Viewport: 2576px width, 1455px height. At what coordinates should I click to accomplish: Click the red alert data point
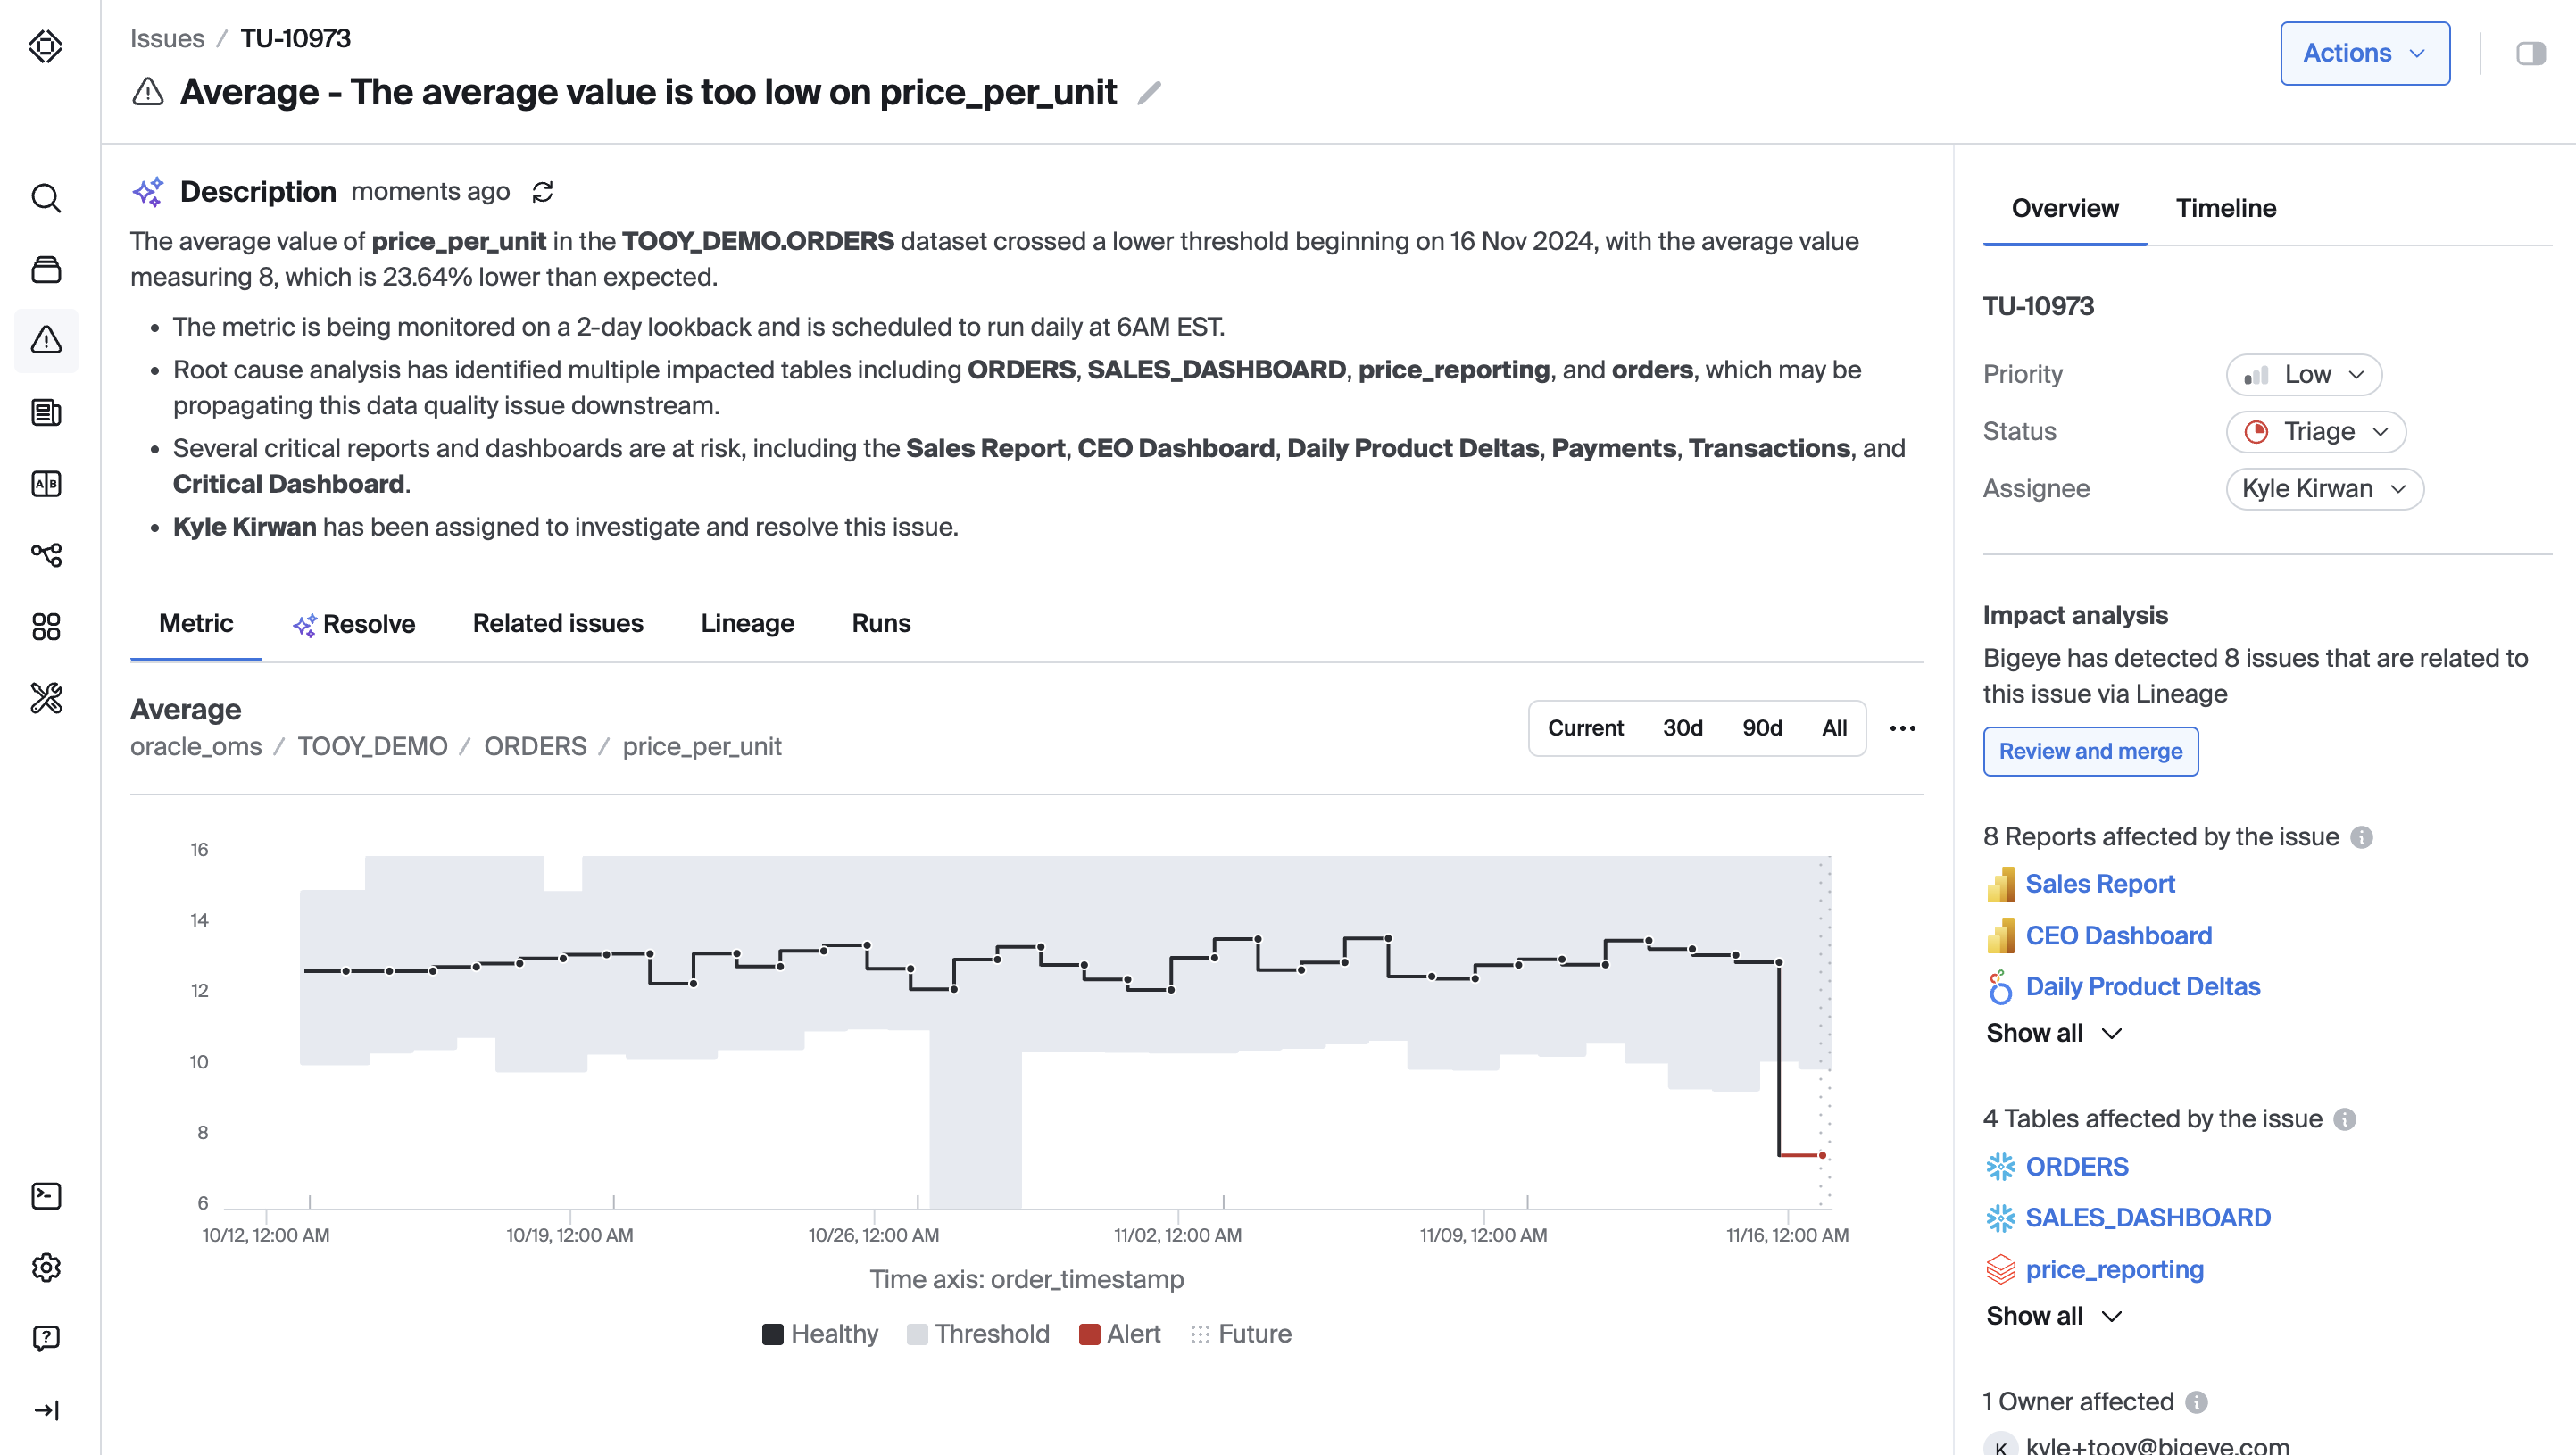point(1822,1155)
